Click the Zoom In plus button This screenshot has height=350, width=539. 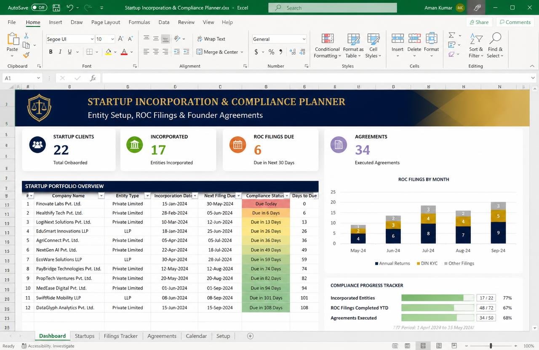[515, 346]
